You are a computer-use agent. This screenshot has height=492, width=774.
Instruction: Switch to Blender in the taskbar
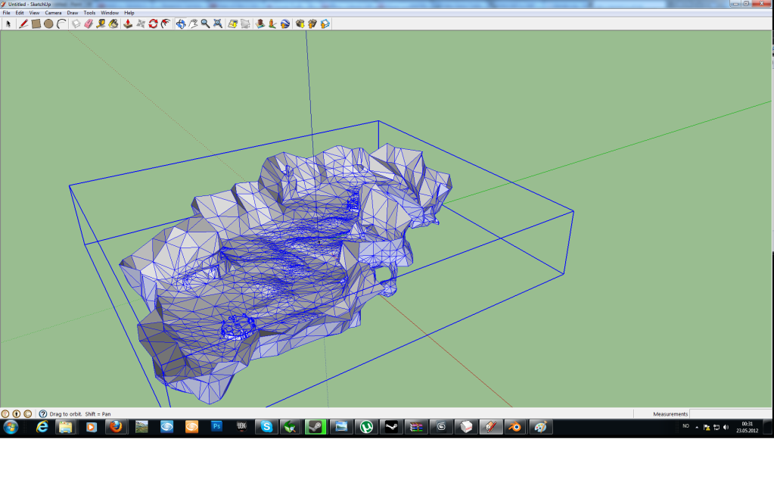(x=514, y=427)
